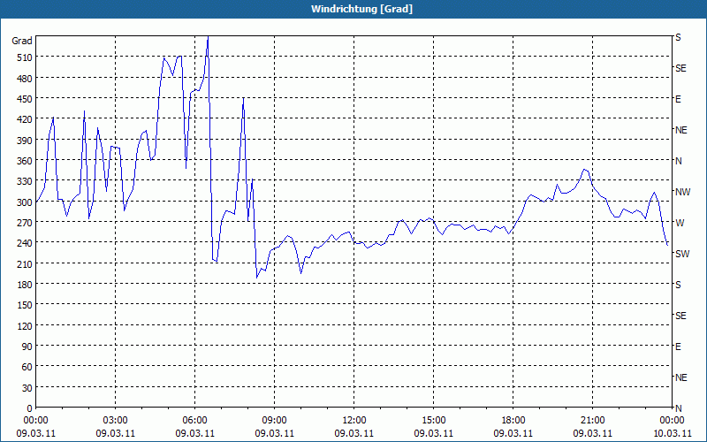Pick the 360 tick label on the axis
This screenshot has height=442, width=707.
pos(25,161)
